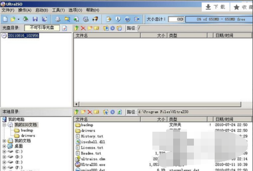253x171 pixels.
Task: Select 我的电脑 in the local tree
Action: [x=16, y=119]
